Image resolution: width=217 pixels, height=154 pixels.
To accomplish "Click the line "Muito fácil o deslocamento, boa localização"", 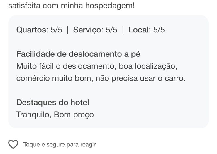I will coord(97,66).
